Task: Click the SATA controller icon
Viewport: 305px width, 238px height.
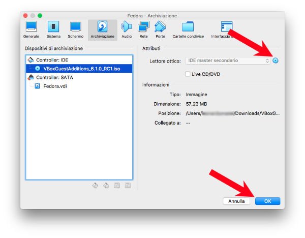Action: 30,77
